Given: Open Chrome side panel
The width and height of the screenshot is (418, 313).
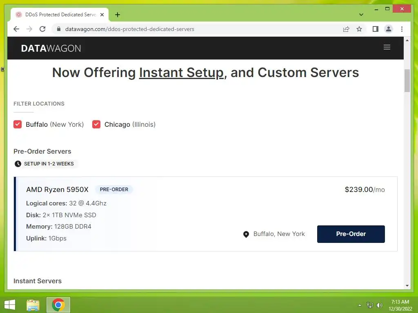Looking at the screenshot, I should point(376,29).
